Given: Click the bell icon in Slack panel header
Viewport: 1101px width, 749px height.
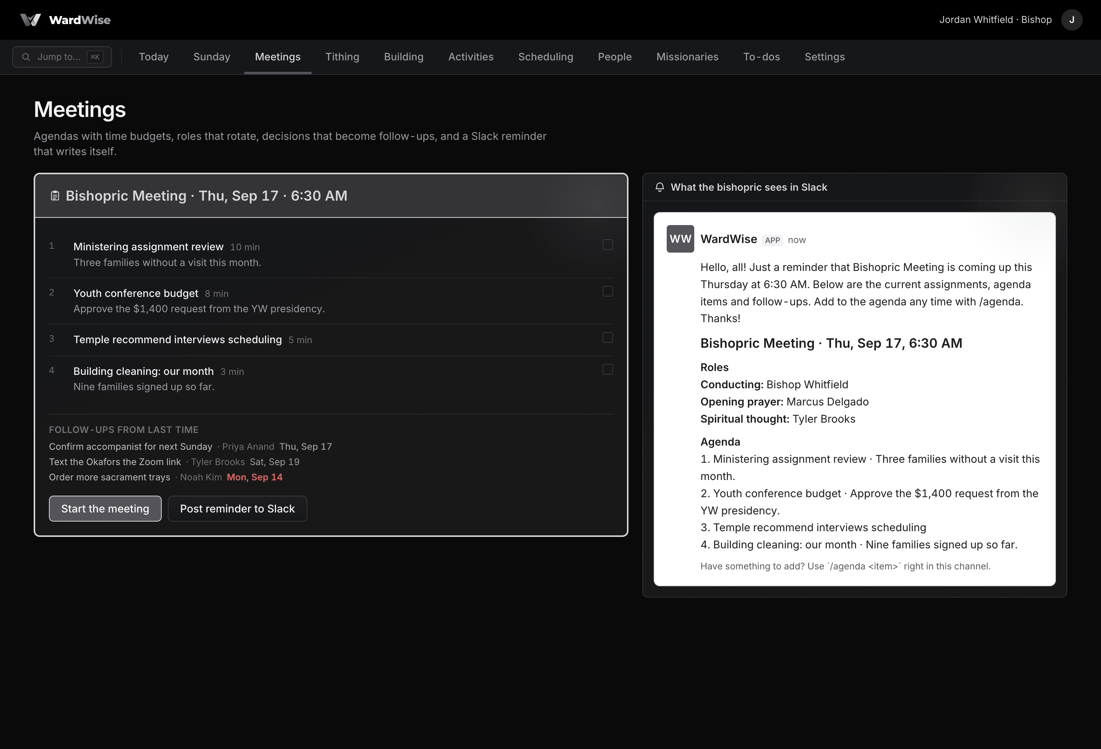Looking at the screenshot, I should (659, 187).
